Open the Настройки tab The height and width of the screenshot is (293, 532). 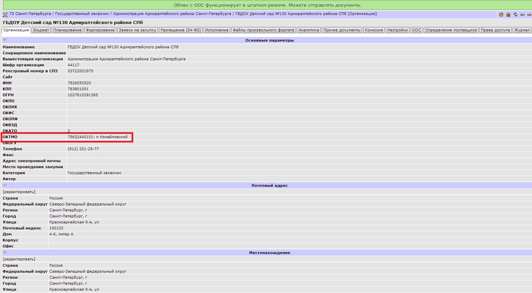[x=397, y=30]
